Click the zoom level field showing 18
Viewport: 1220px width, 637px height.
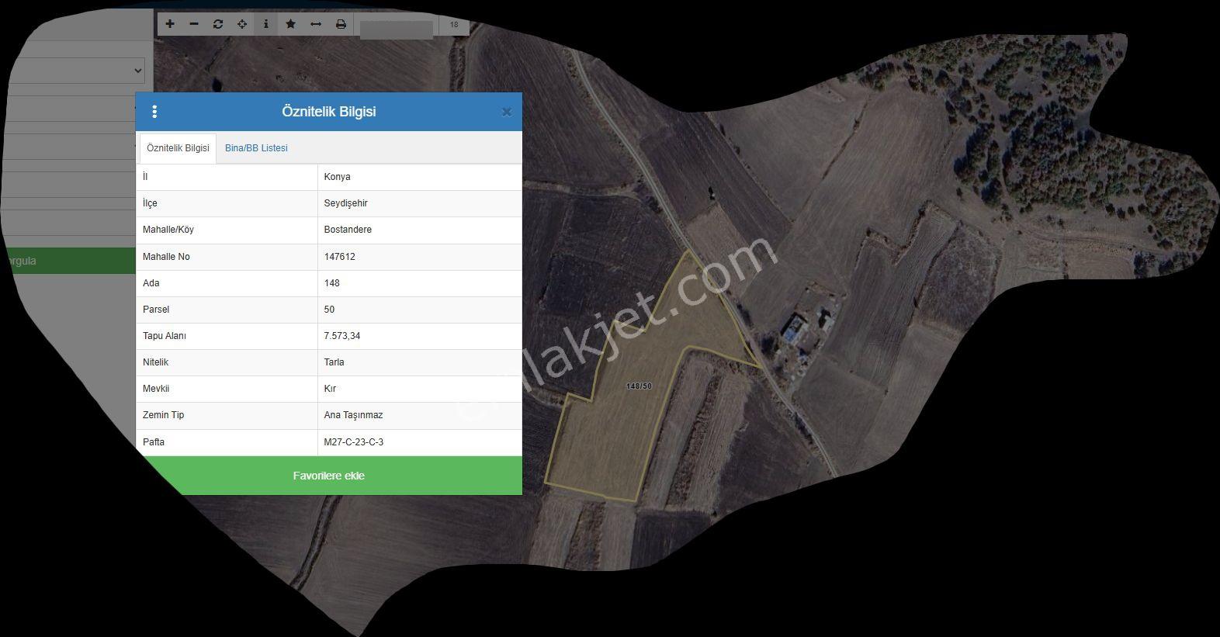coord(454,25)
